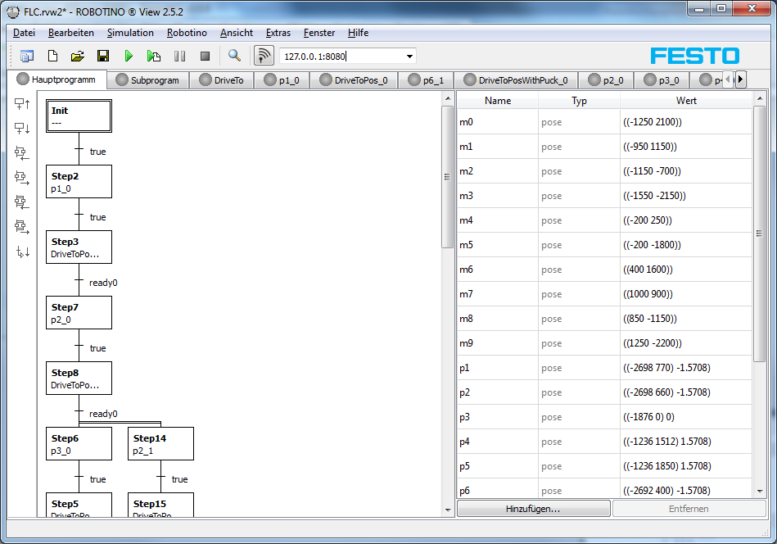Click the bottommost icon in left sidebar
Image resolution: width=777 pixels, height=544 pixels.
(x=22, y=252)
